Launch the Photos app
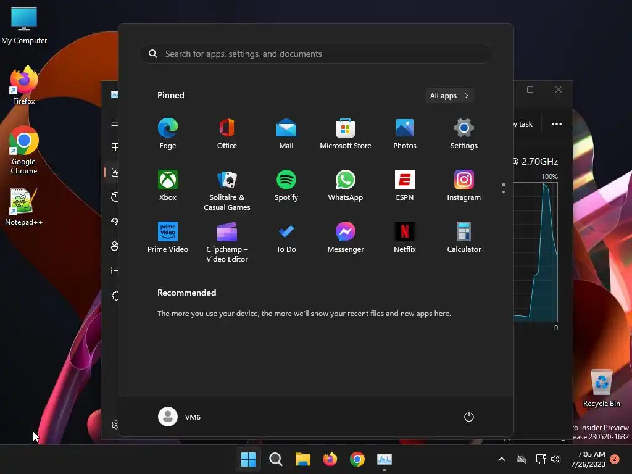Image resolution: width=632 pixels, height=474 pixels. click(x=405, y=134)
